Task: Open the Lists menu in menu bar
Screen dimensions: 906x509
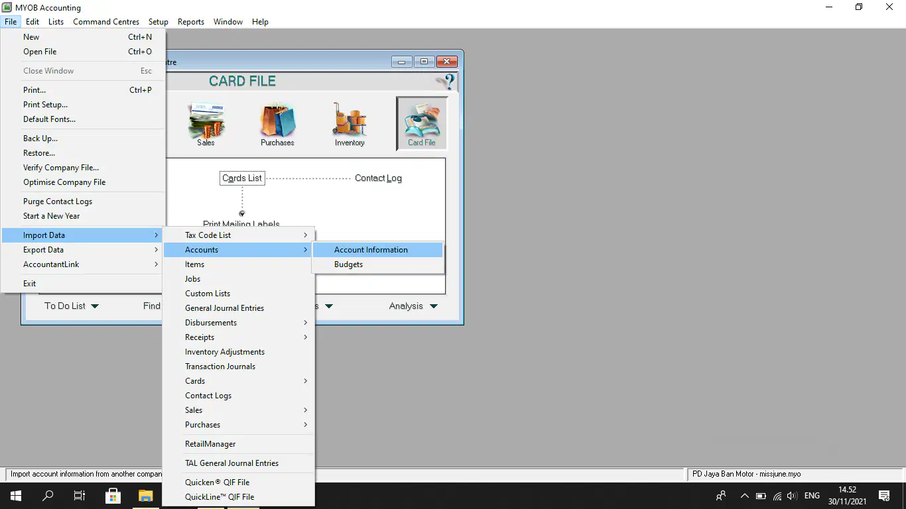Action: 56,22
